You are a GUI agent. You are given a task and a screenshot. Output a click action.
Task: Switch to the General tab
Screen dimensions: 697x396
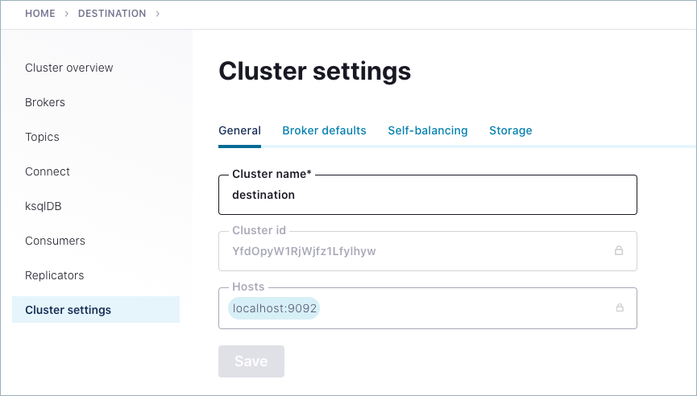(x=239, y=130)
